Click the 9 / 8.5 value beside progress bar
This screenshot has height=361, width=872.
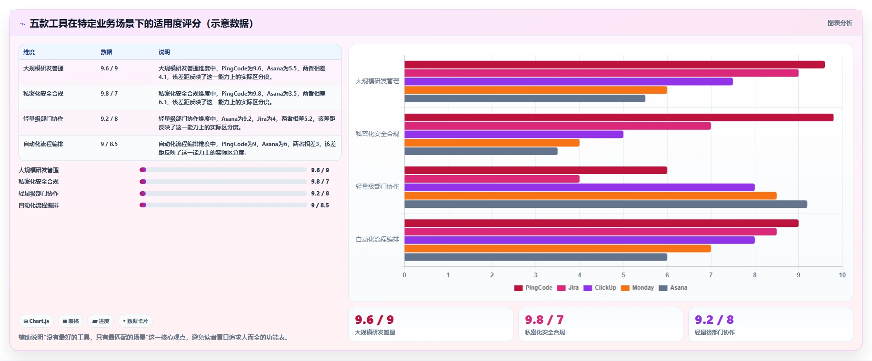click(320, 205)
